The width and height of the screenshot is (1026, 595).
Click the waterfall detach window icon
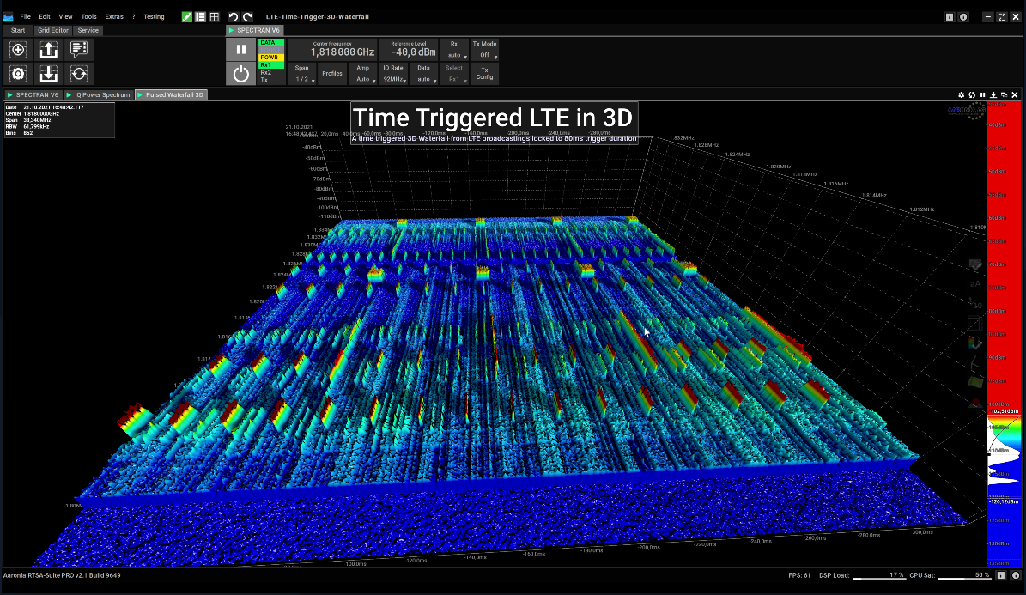click(1004, 95)
